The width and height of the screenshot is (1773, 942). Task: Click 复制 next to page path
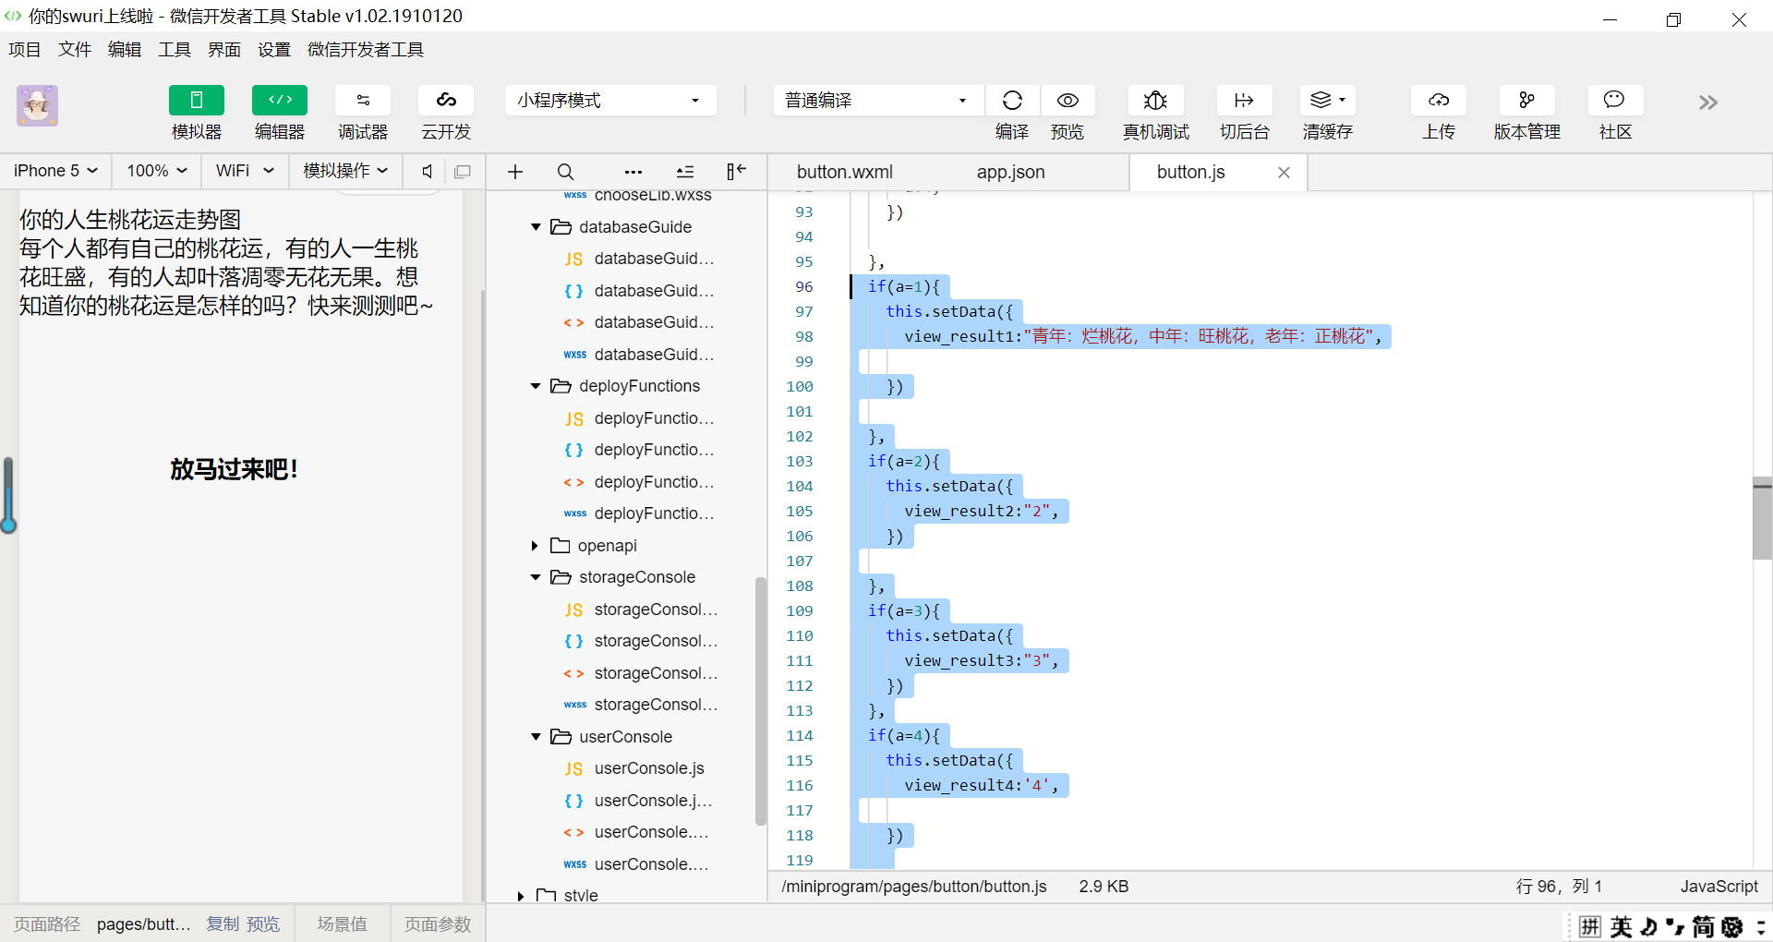pyautogui.click(x=222, y=924)
